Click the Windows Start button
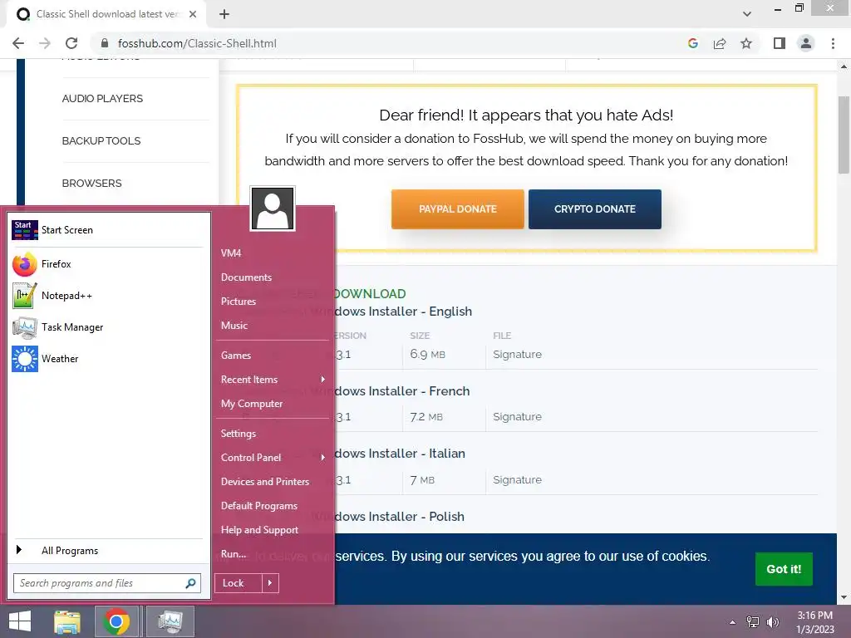The width and height of the screenshot is (851, 638). (x=20, y=621)
